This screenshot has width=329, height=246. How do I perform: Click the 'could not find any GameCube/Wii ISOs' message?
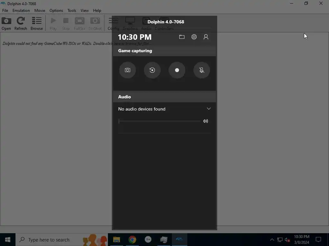point(77,44)
